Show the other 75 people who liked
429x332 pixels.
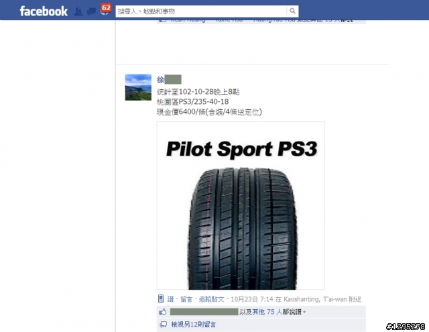[x=267, y=312]
